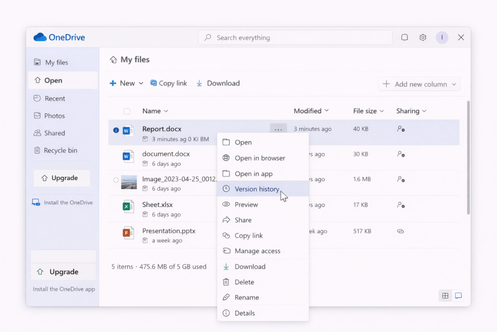Click the storage usage text 475.6 MB of 5 GB
Image resolution: width=497 pixels, height=332 pixels.
coord(173,266)
